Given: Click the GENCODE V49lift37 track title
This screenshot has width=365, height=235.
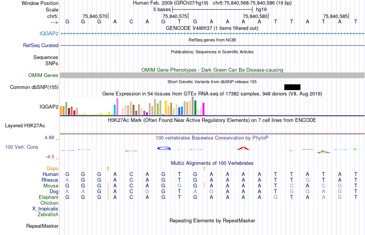Looking at the screenshot, I should pos(212,28).
